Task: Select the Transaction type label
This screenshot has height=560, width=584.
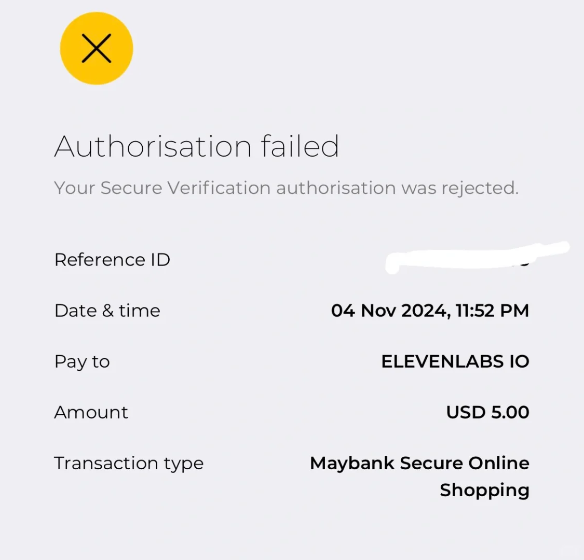Action: pos(129,464)
